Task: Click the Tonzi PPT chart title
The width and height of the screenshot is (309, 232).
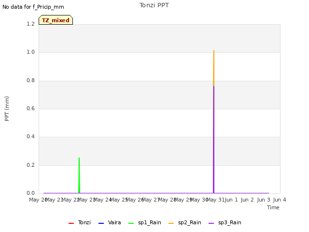Action: [x=154, y=5]
